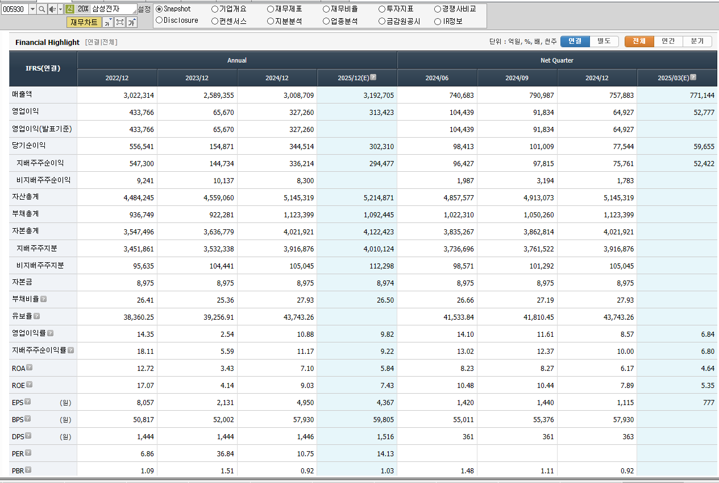Switch to the 연간 annual tab
The image size is (719, 483).
pyautogui.click(x=668, y=42)
